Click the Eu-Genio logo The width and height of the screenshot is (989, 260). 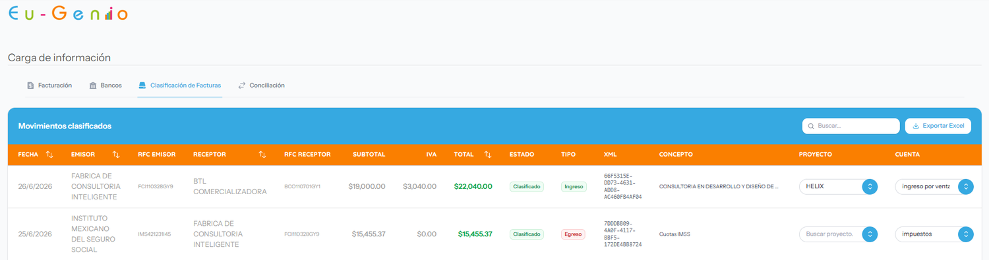pyautogui.click(x=69, y=13)
